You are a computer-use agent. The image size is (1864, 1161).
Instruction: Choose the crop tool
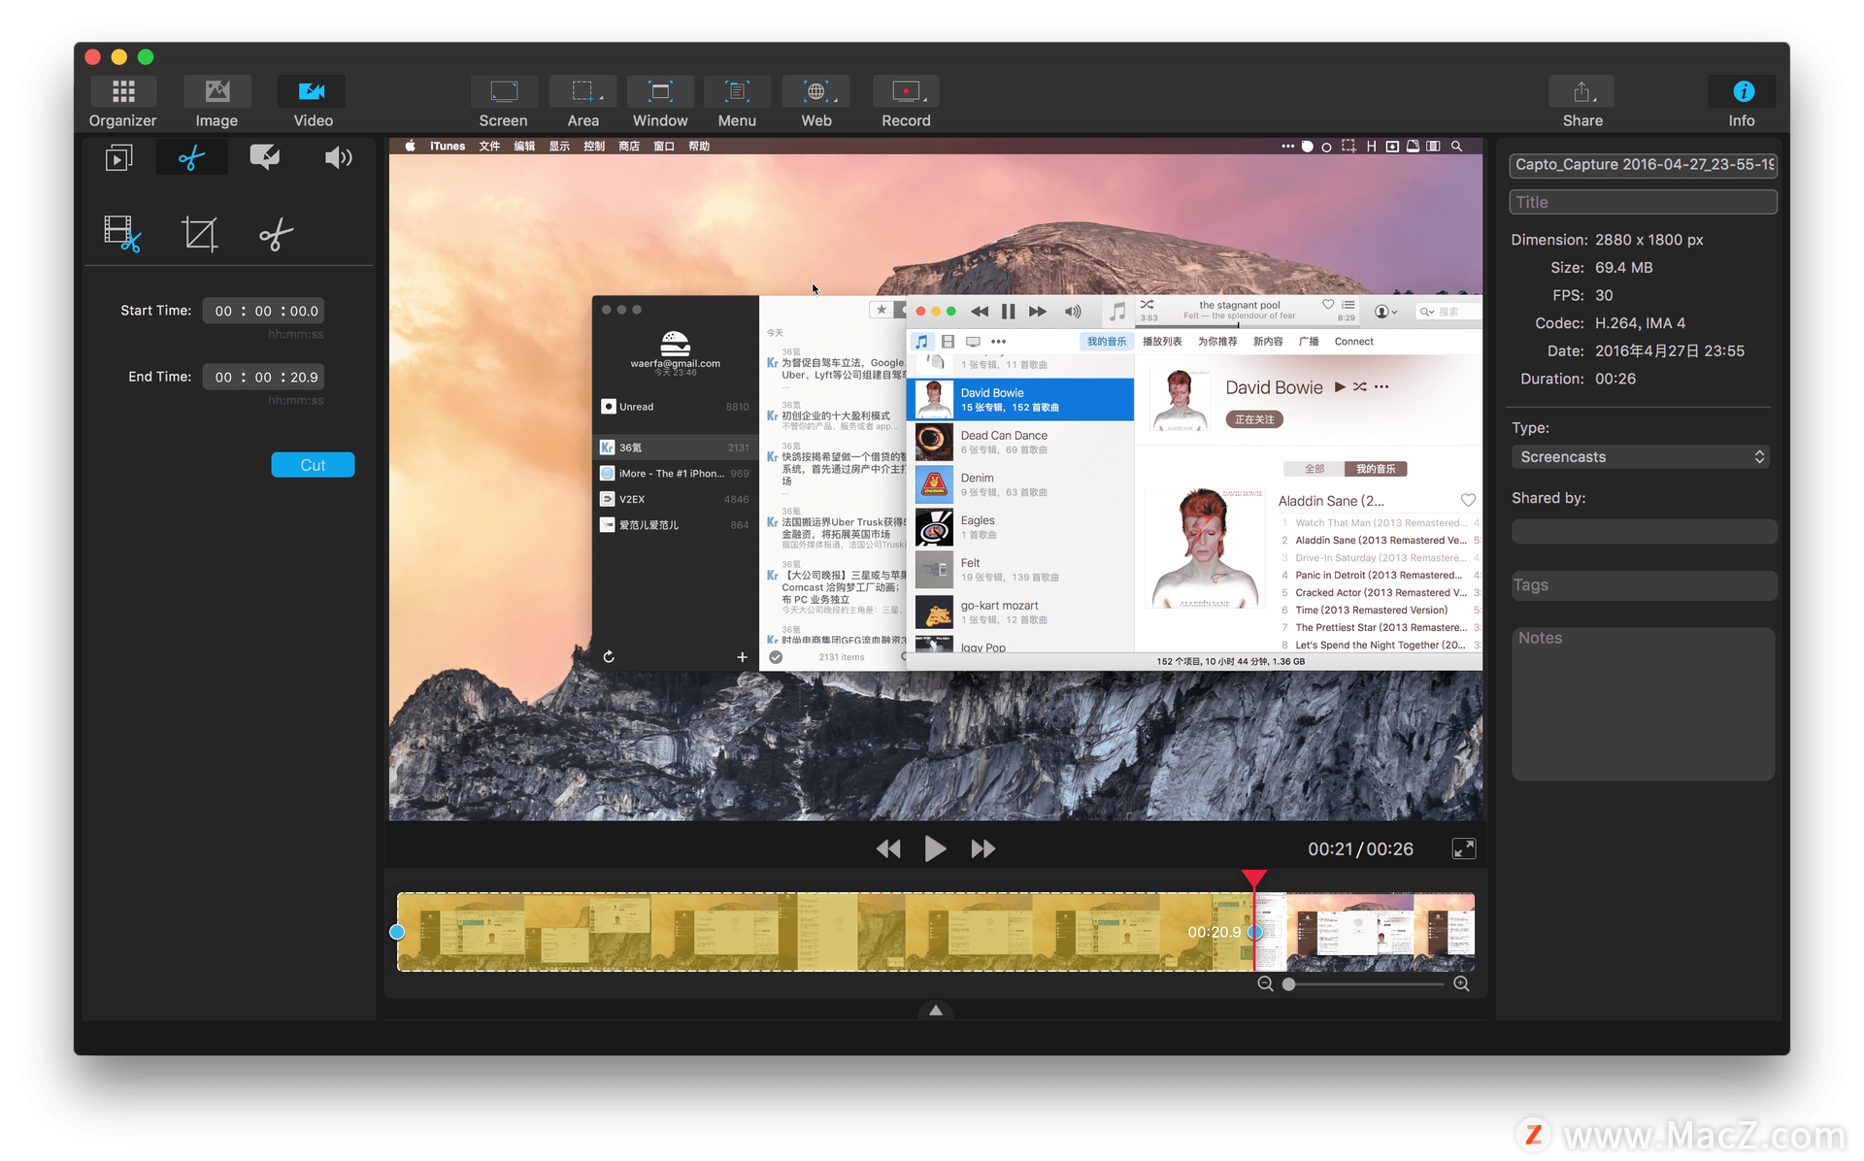click(x=199, y=234)
